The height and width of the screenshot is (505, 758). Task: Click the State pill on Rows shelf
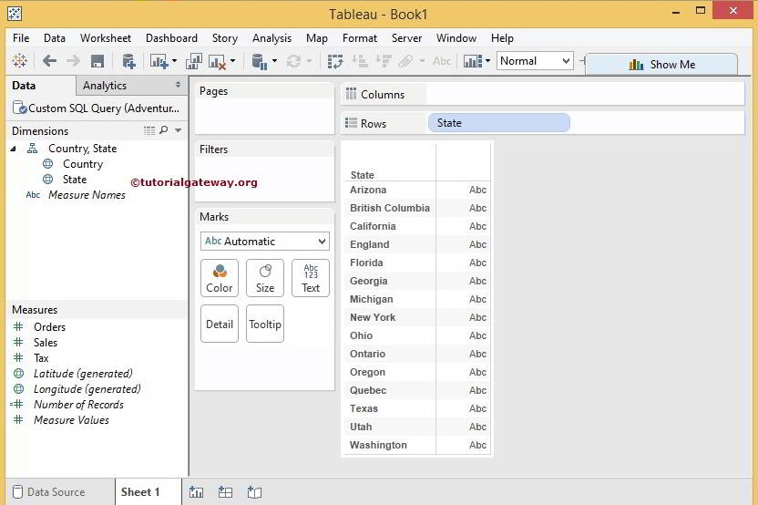tap(499, 123)
